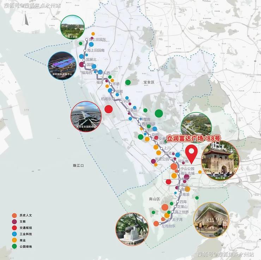The image size is (261, 260).
Task: Open the 南头古城 gate photo thumbnail
Action: [220, 160]
